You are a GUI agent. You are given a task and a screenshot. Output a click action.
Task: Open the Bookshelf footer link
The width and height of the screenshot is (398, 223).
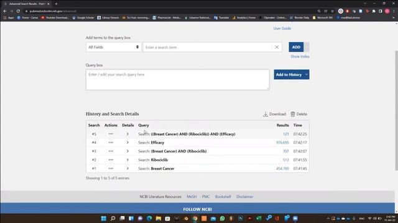223,196
